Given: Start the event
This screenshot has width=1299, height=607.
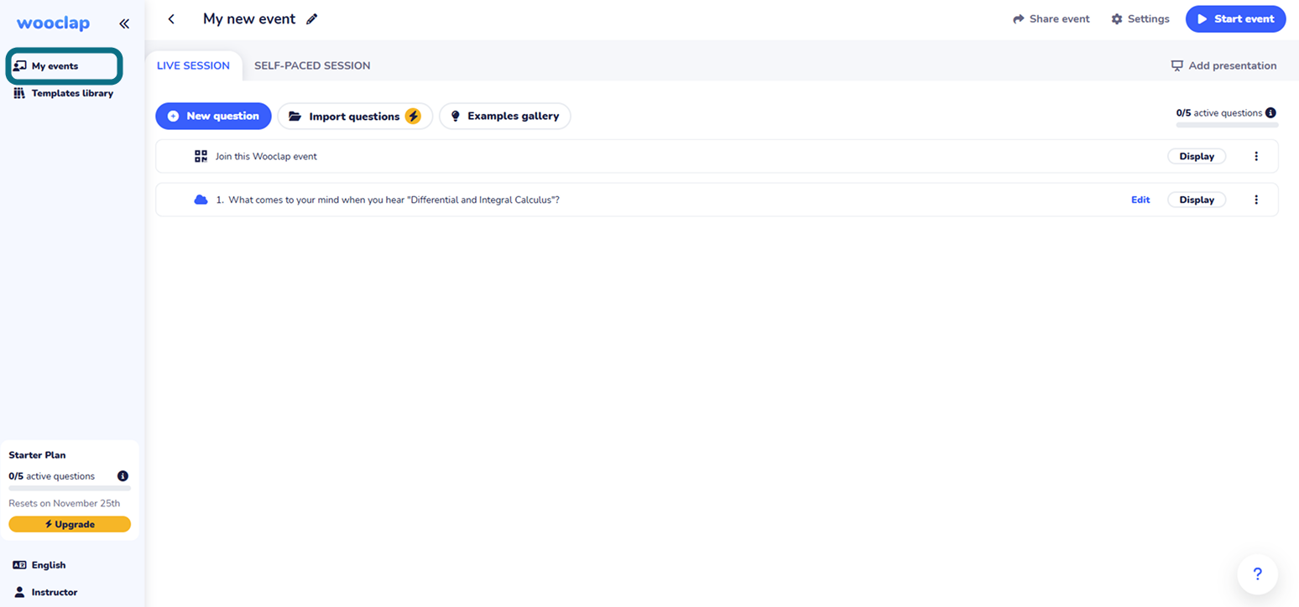Looking at the screenshot, I should pos(1235,18).
